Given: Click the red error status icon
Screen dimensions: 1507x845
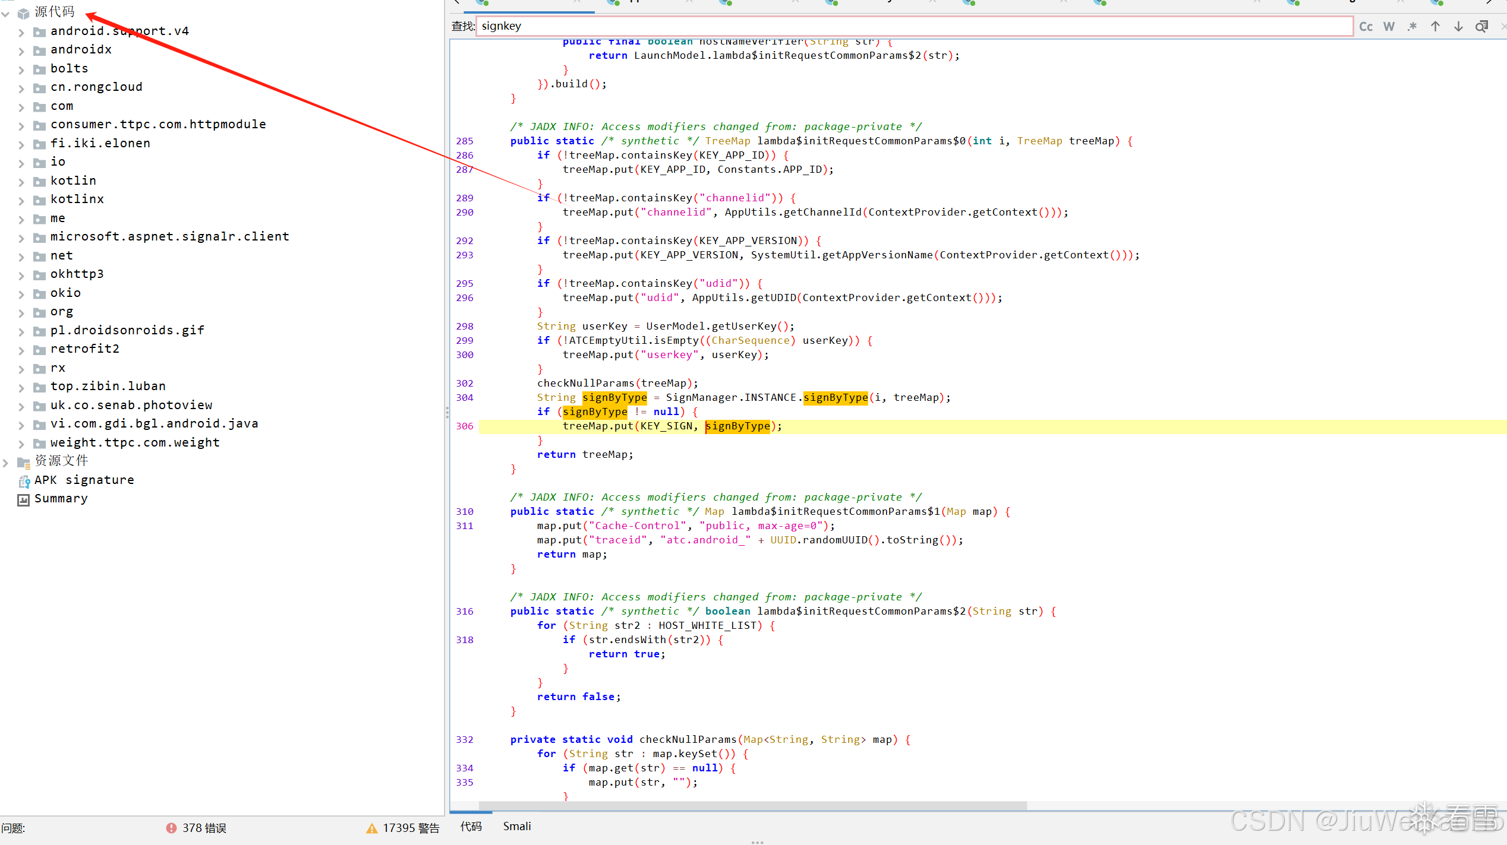Looking at the screenshot, I should click(171, 828).
